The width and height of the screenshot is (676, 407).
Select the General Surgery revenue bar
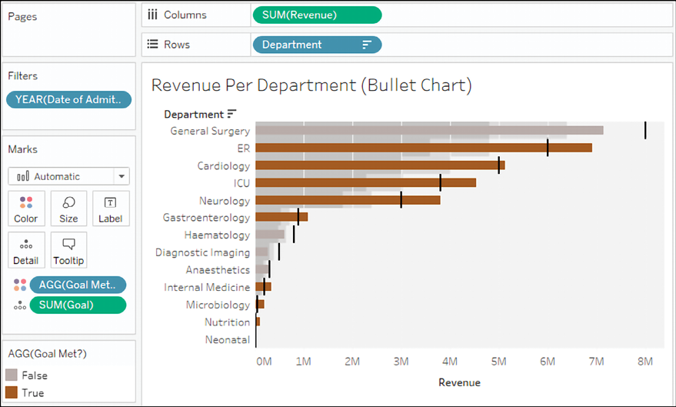(x=428, y=130)
